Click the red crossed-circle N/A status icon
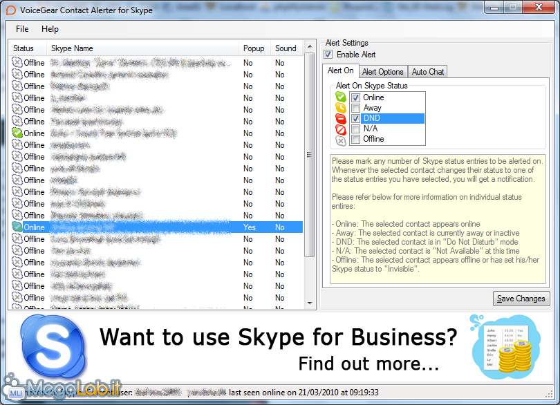The width and height of the screenshot is (560, 405). coord(341,129)
